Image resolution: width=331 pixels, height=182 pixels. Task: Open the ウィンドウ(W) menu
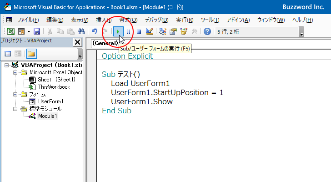[271, 20]
